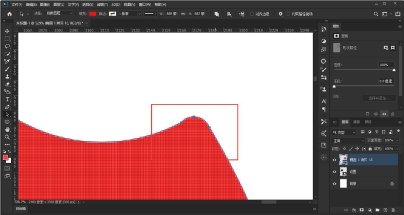Viewport: 404px width, 215px height.
Task: Select the Move tool
Action: pyautogui.click(x=7, y=31)
